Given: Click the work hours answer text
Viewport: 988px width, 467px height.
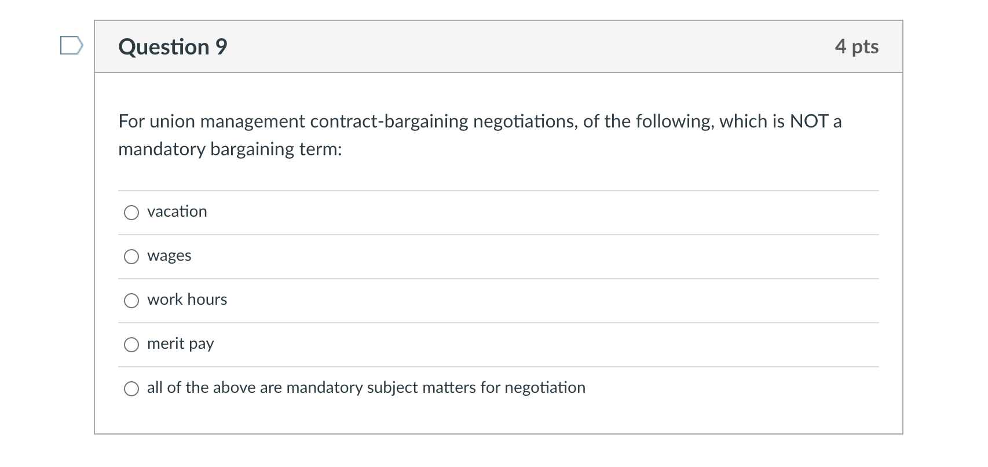Looking at the screenshot, I should (x=186, y=300).
